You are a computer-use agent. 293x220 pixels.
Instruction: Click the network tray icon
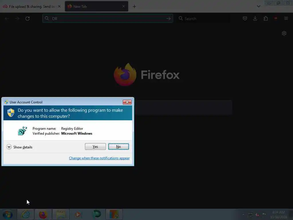(x=250, y=215)
